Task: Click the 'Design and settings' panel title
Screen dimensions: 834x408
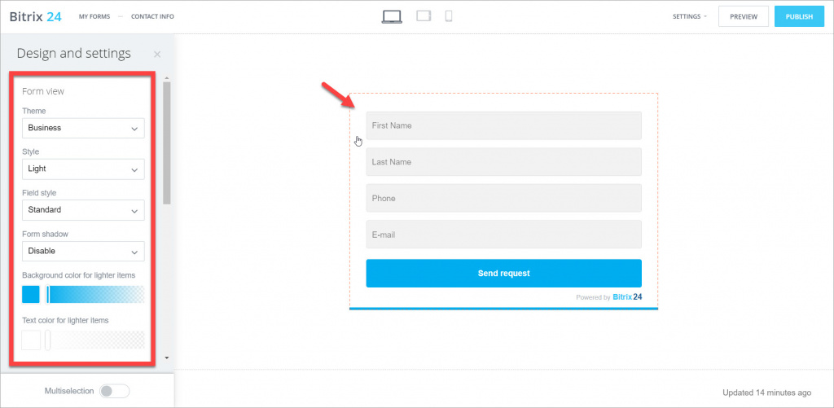Action: pos(74,53)
